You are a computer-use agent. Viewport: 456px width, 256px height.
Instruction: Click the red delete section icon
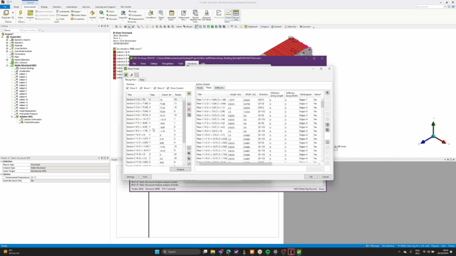pos(189,110)
